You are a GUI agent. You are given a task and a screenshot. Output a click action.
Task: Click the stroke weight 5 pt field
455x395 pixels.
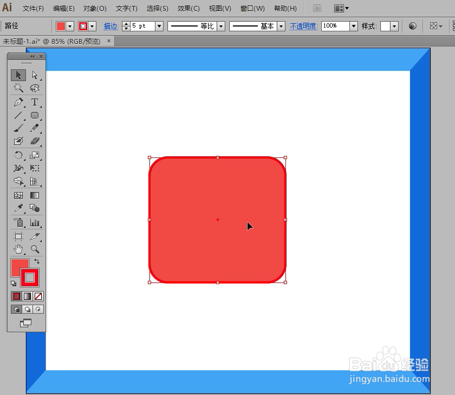coord(143,26)
